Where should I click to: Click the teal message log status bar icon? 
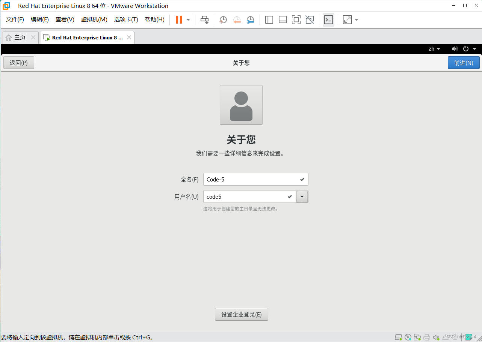(x=468, y=337)
